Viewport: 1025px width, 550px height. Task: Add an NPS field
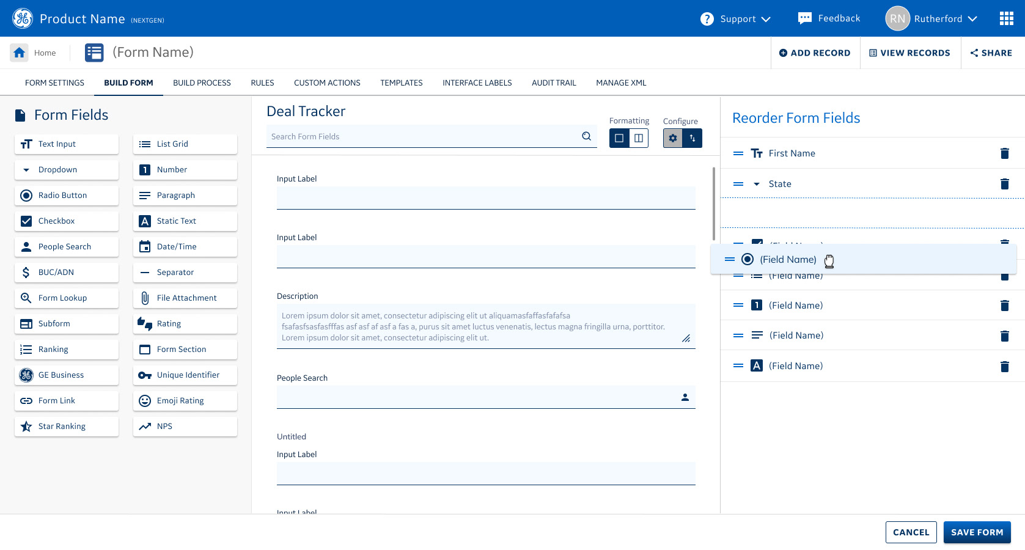click(x=185, y=427)
